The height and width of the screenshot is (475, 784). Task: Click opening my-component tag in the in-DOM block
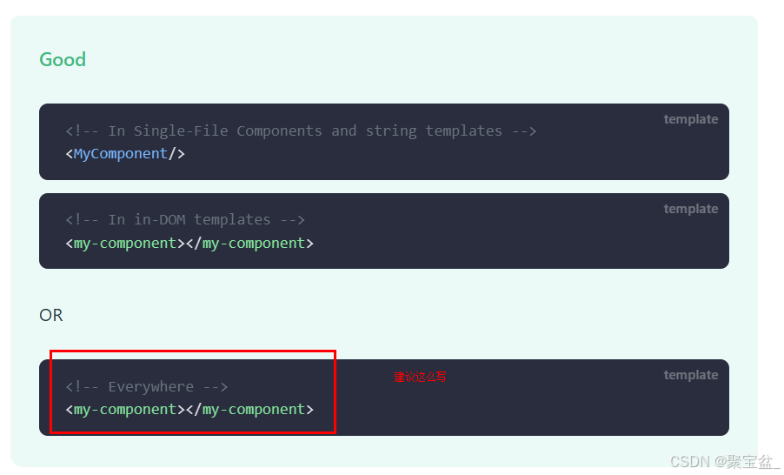125,244
